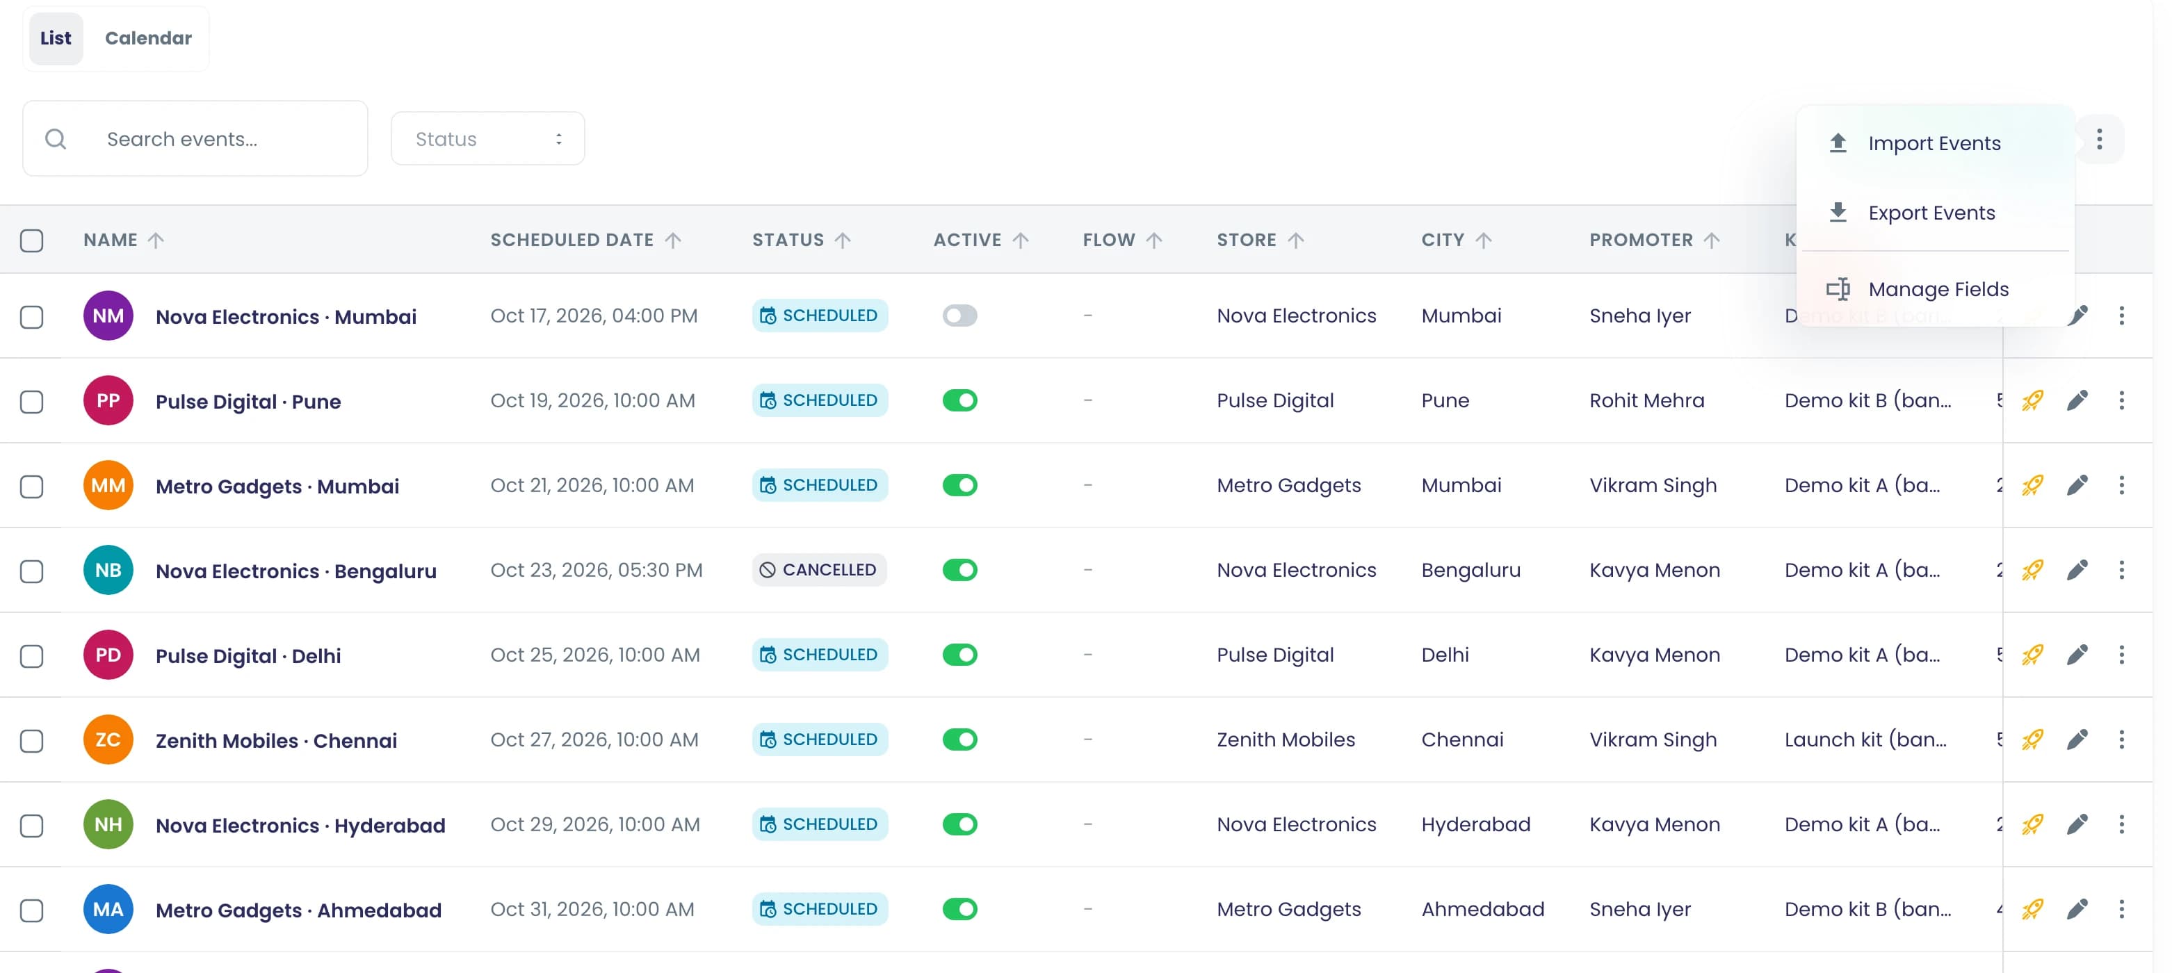Sort by the STORE column header
Viewport: 2172px width, 973px height.
tap(1260, 240)
